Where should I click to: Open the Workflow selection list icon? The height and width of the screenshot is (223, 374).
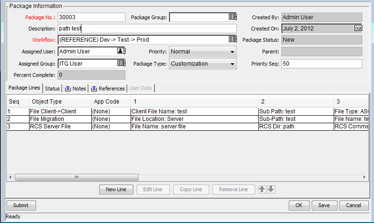[x=233, y=40]
